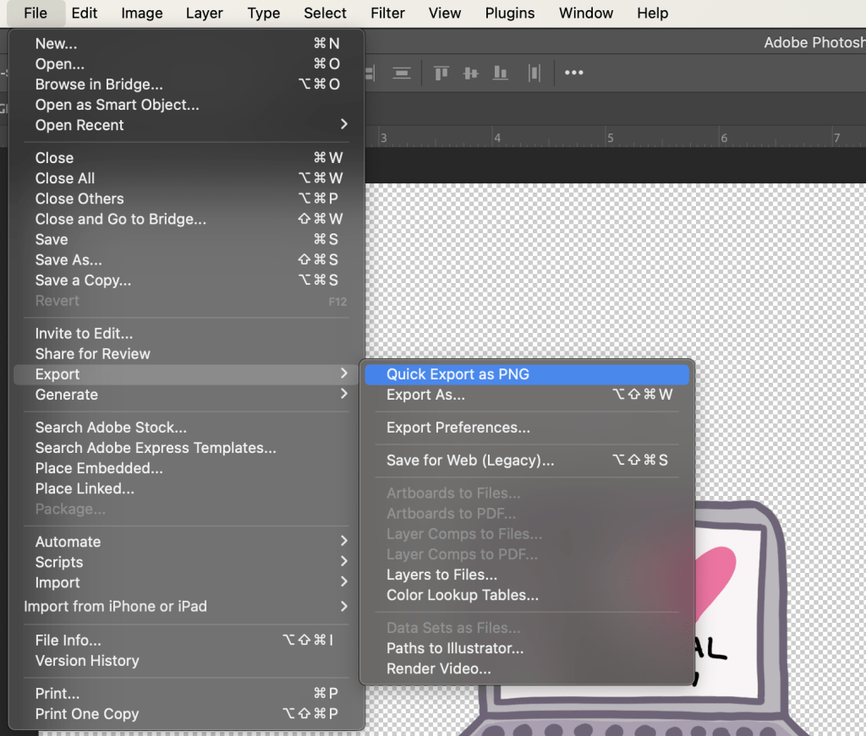Expand the Automate submenu
The image size is (866, 736).
(68, 542)
